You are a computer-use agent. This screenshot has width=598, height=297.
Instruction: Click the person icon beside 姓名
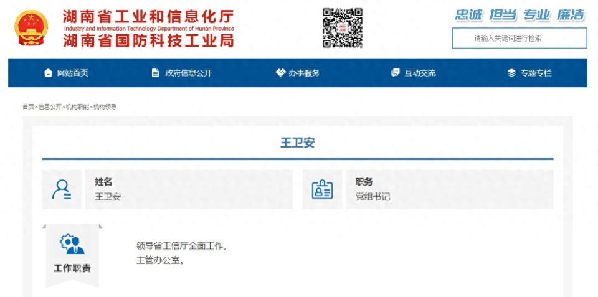tap(62, 189)
